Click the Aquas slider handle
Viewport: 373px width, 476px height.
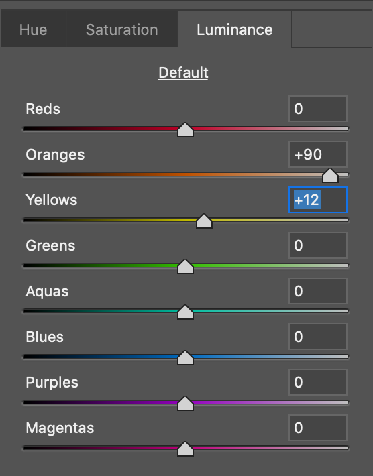pyautogui.click(x=185, y=312)
